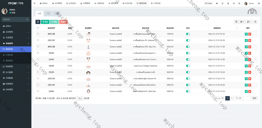Image resolution: width=262 pixels, height=128 pixels.
Task: Click the dark refresh button above table
Action: [38, 22]
